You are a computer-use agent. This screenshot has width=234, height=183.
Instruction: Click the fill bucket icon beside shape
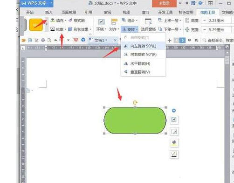pyautogui.click(x=174, y=143)
